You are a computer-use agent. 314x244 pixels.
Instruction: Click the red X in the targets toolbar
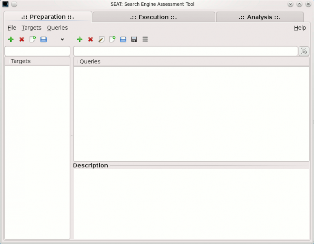[22, 39]
